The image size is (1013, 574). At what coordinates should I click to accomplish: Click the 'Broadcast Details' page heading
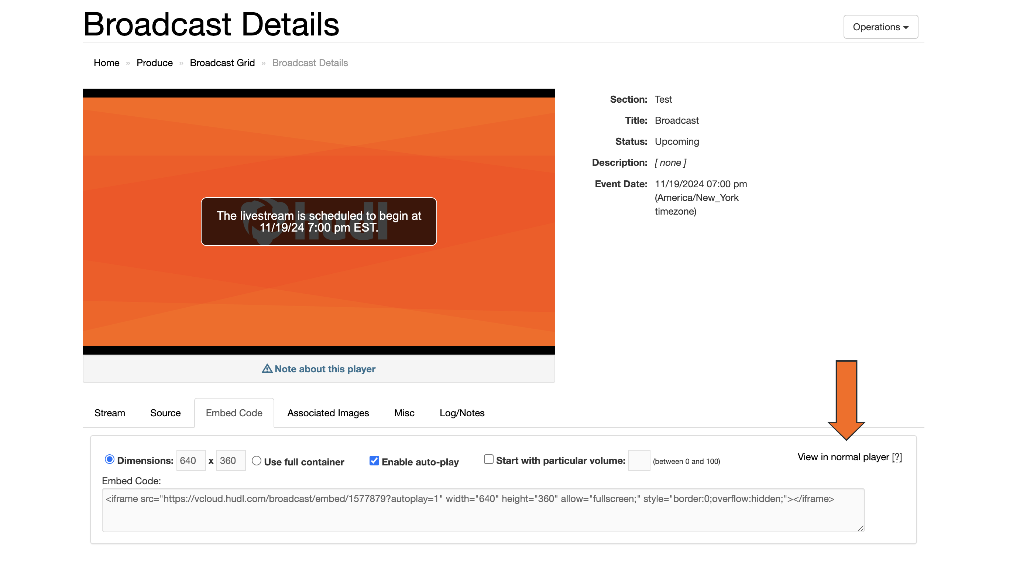[x=211, y=24]
